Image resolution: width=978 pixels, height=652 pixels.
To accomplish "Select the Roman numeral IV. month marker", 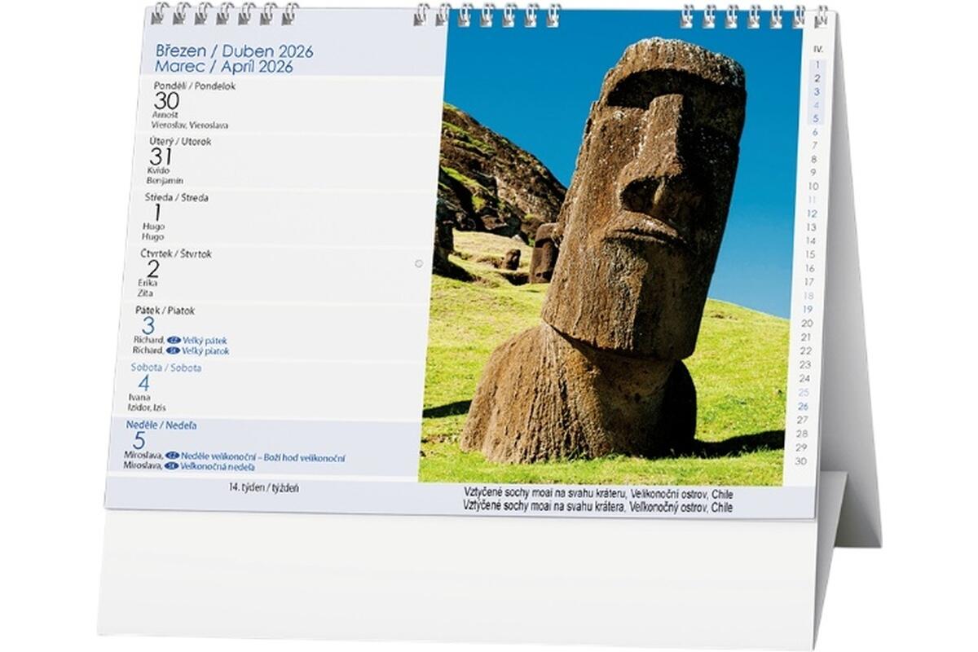I will pos(818,49).
